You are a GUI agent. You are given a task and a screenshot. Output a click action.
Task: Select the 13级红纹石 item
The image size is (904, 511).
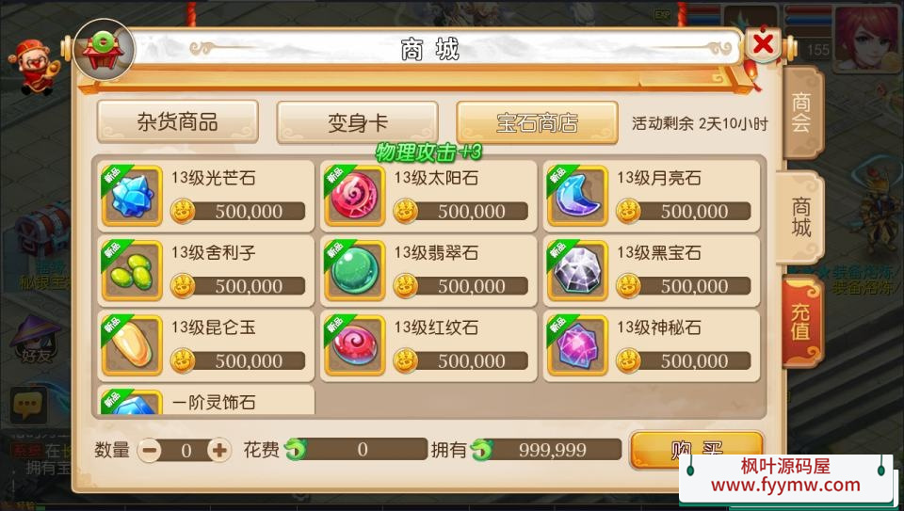[428, 345]
